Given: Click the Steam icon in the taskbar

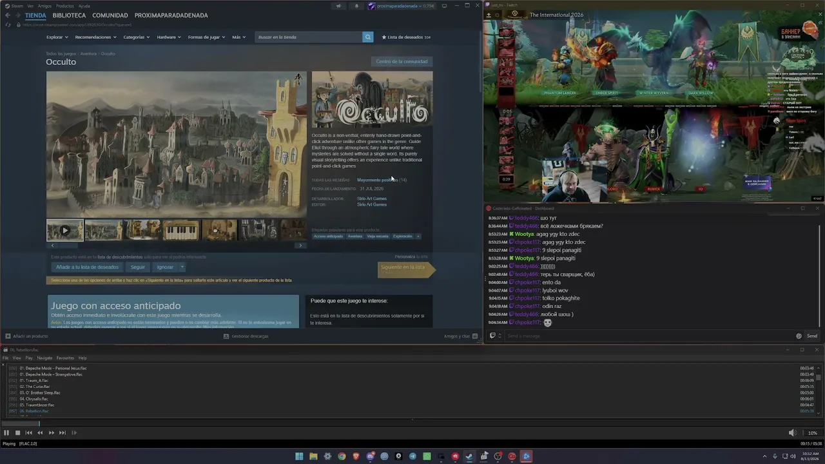Looking at the screenshot, I should pos(469,456).
